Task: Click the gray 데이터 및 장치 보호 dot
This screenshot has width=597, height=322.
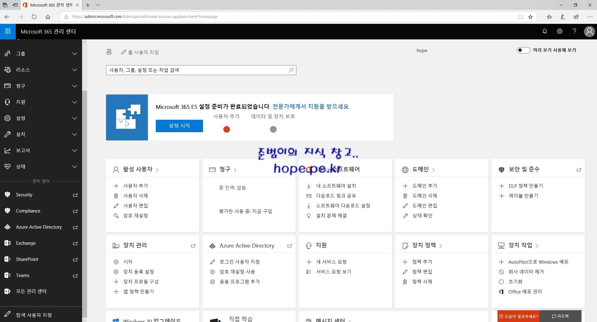Action: tap(273, 129)
